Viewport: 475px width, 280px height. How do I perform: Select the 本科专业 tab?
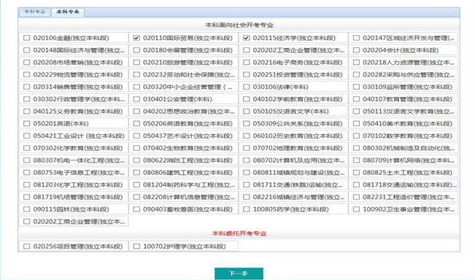coord(68,12)
